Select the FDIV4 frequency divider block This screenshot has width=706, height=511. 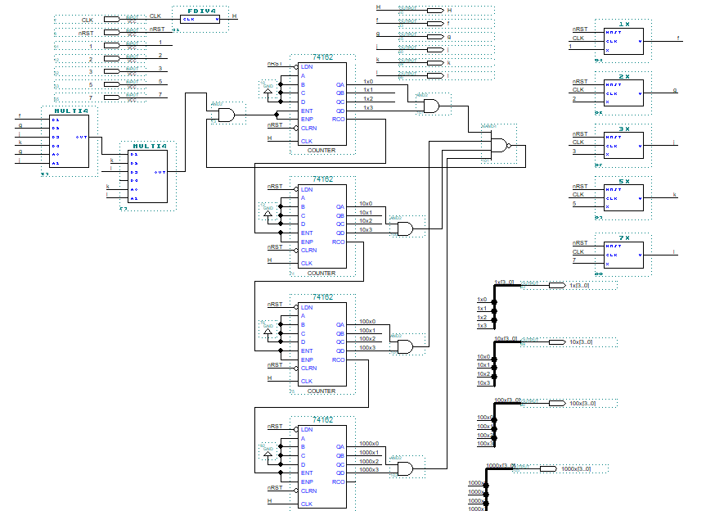(200, 20)
